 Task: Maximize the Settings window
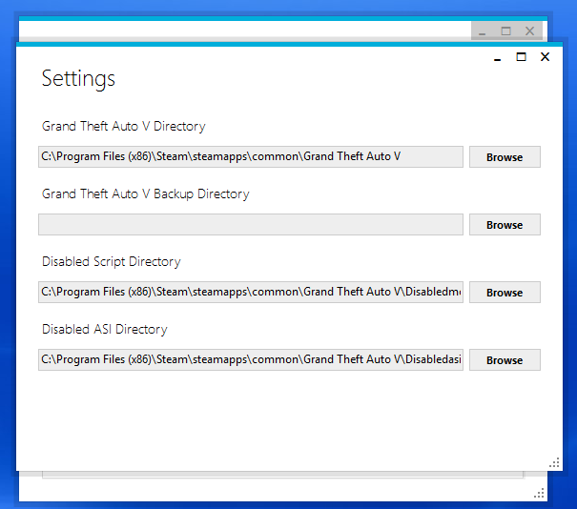point(521,57)
